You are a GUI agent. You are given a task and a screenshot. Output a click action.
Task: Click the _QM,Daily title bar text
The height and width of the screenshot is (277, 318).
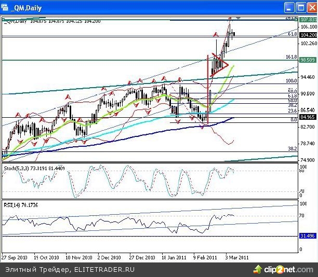click(28, 8)
